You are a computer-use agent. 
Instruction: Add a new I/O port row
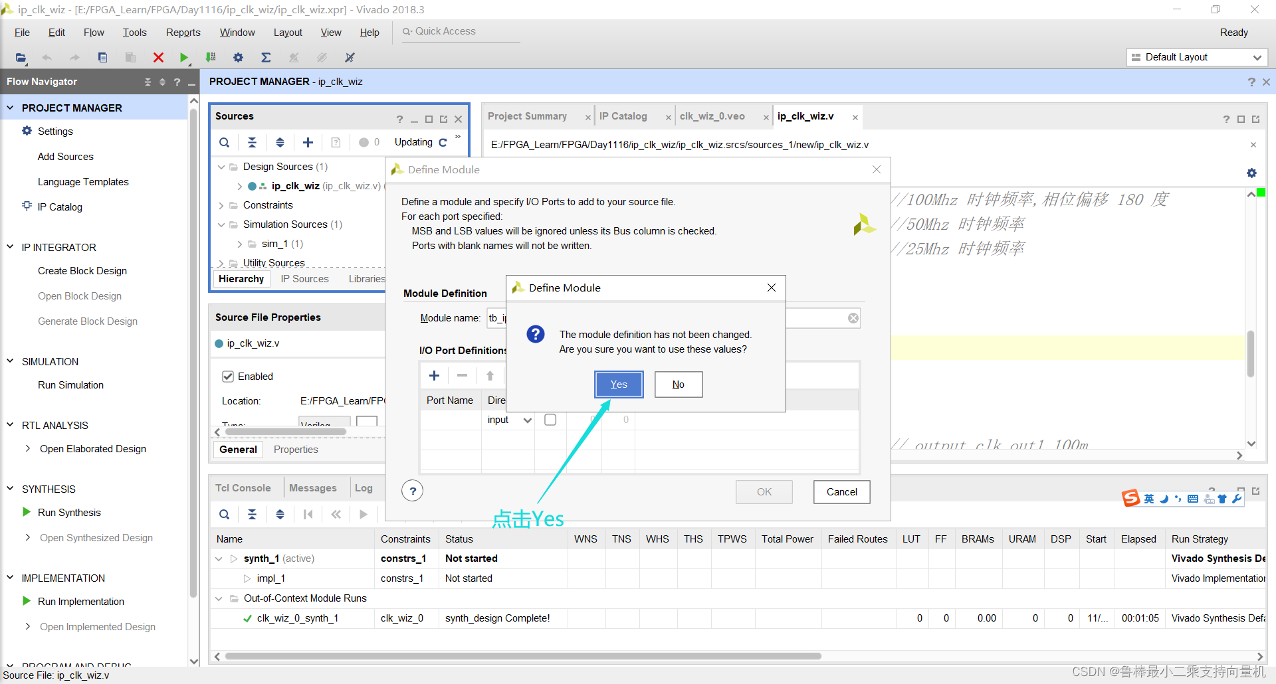pyautogui.click(x=435, y=376)
